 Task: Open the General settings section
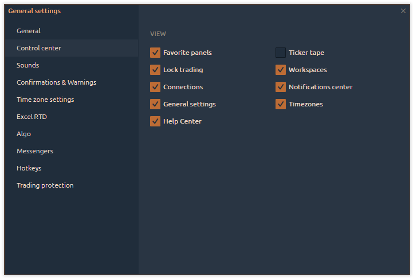(29, 31)
